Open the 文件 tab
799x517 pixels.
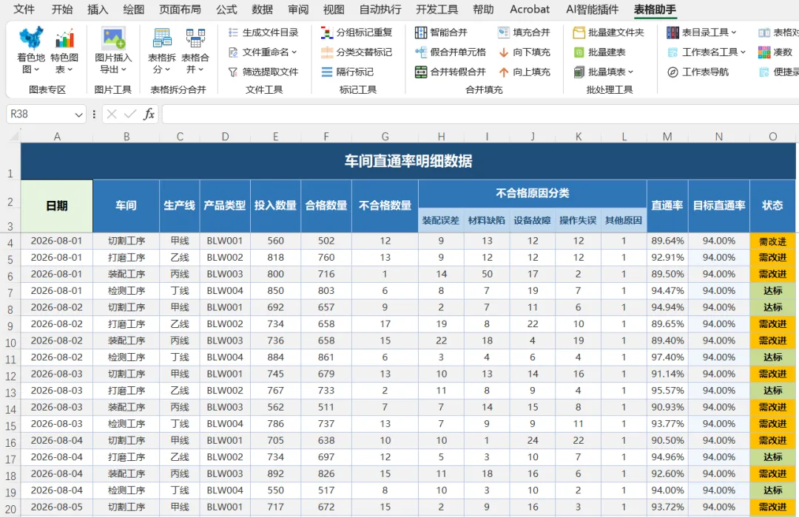24,10
